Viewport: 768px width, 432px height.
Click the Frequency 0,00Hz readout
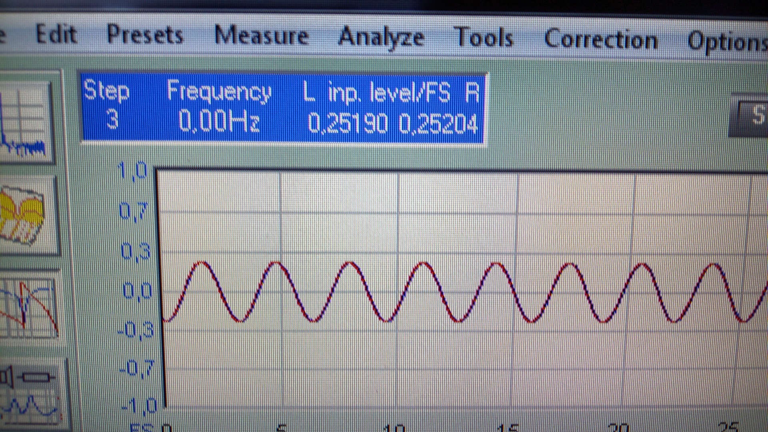[x=219, y=121]
